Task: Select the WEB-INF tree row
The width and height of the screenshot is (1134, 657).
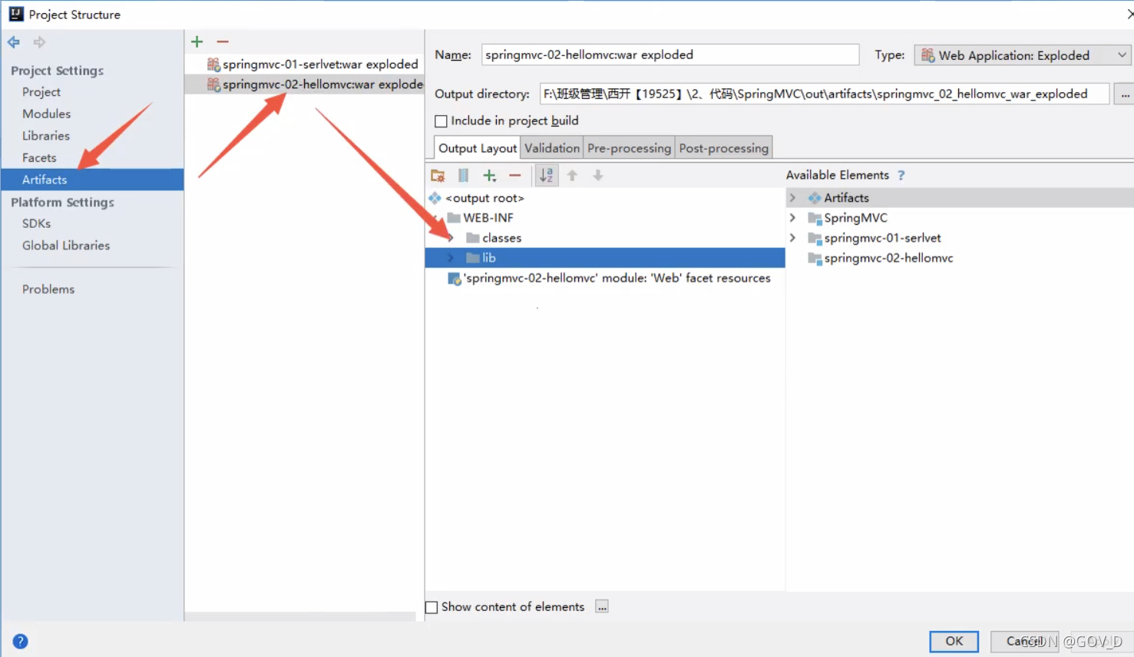Action: click(605, 218)
